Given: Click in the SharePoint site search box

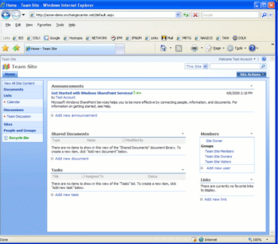Looking at the screenshot, I should (x=235, y=66).
